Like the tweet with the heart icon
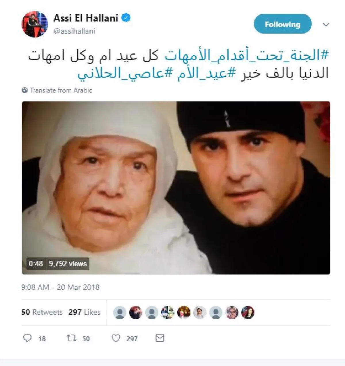345x366 pixels. point(116,338)
